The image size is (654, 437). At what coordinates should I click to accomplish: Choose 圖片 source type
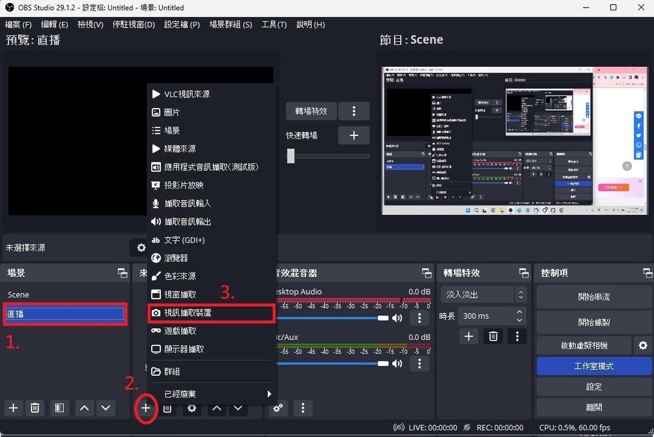point(212,112)
